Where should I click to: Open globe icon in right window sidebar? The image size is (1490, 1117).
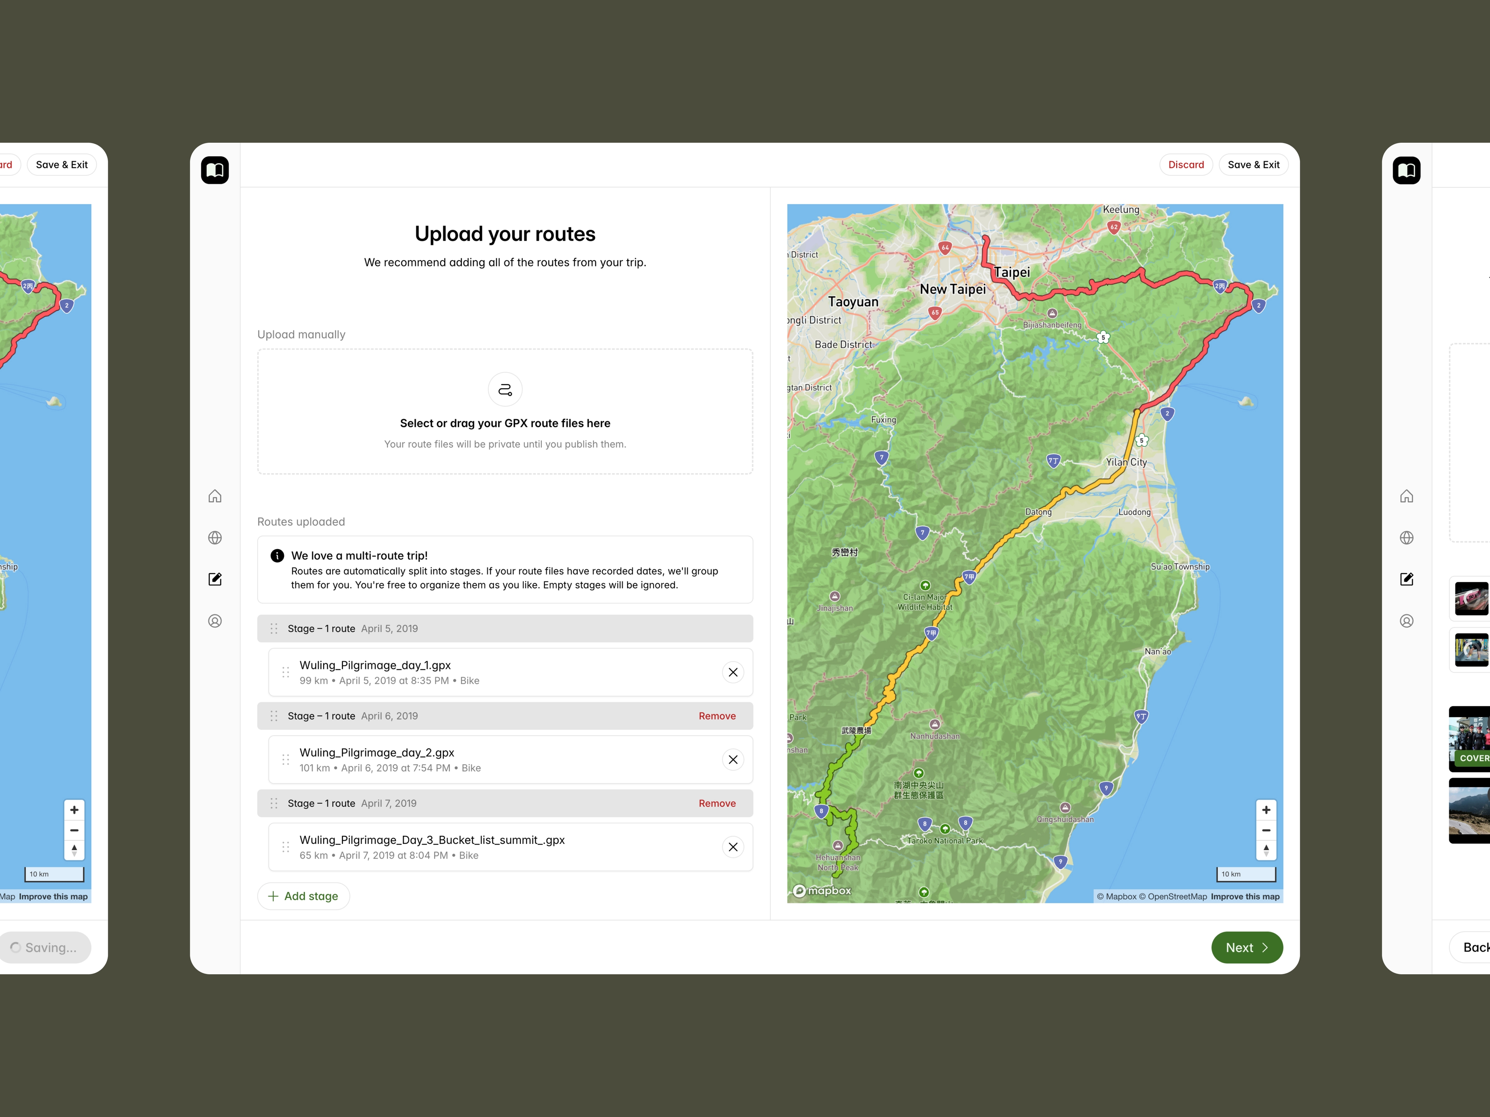coord(1407,538)
